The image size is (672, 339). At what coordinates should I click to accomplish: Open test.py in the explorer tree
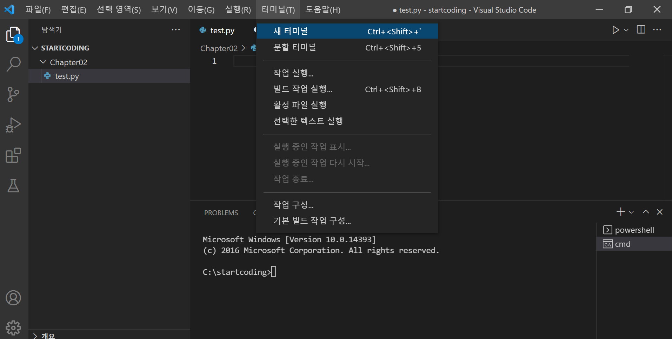(109, 76)
